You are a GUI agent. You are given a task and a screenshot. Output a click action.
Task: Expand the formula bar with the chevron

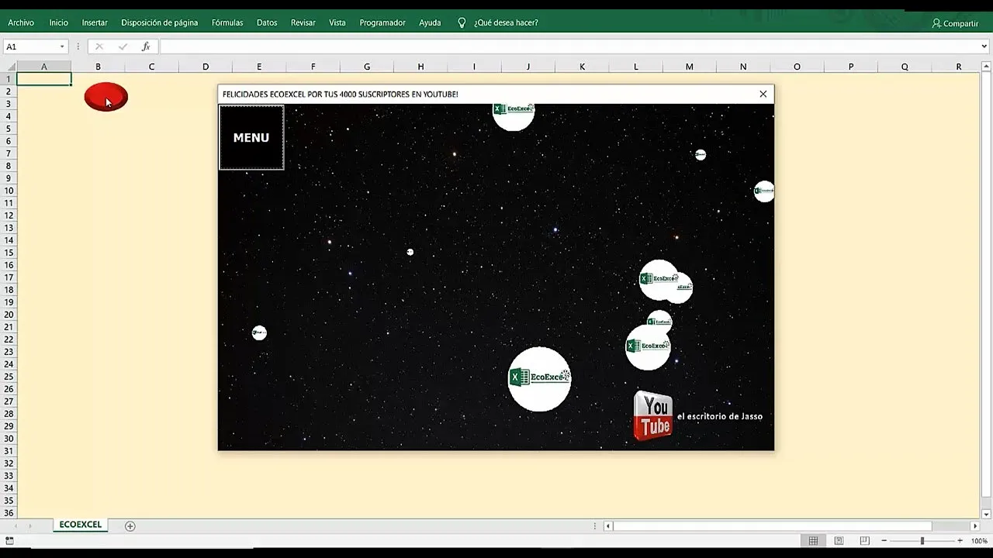(x=984, y=46)
